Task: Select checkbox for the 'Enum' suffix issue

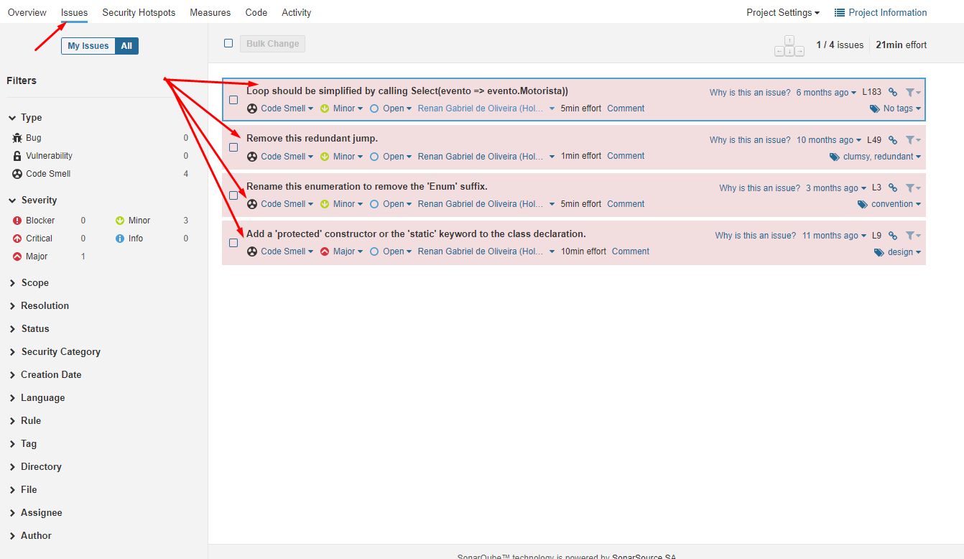Action: [233, 195]
